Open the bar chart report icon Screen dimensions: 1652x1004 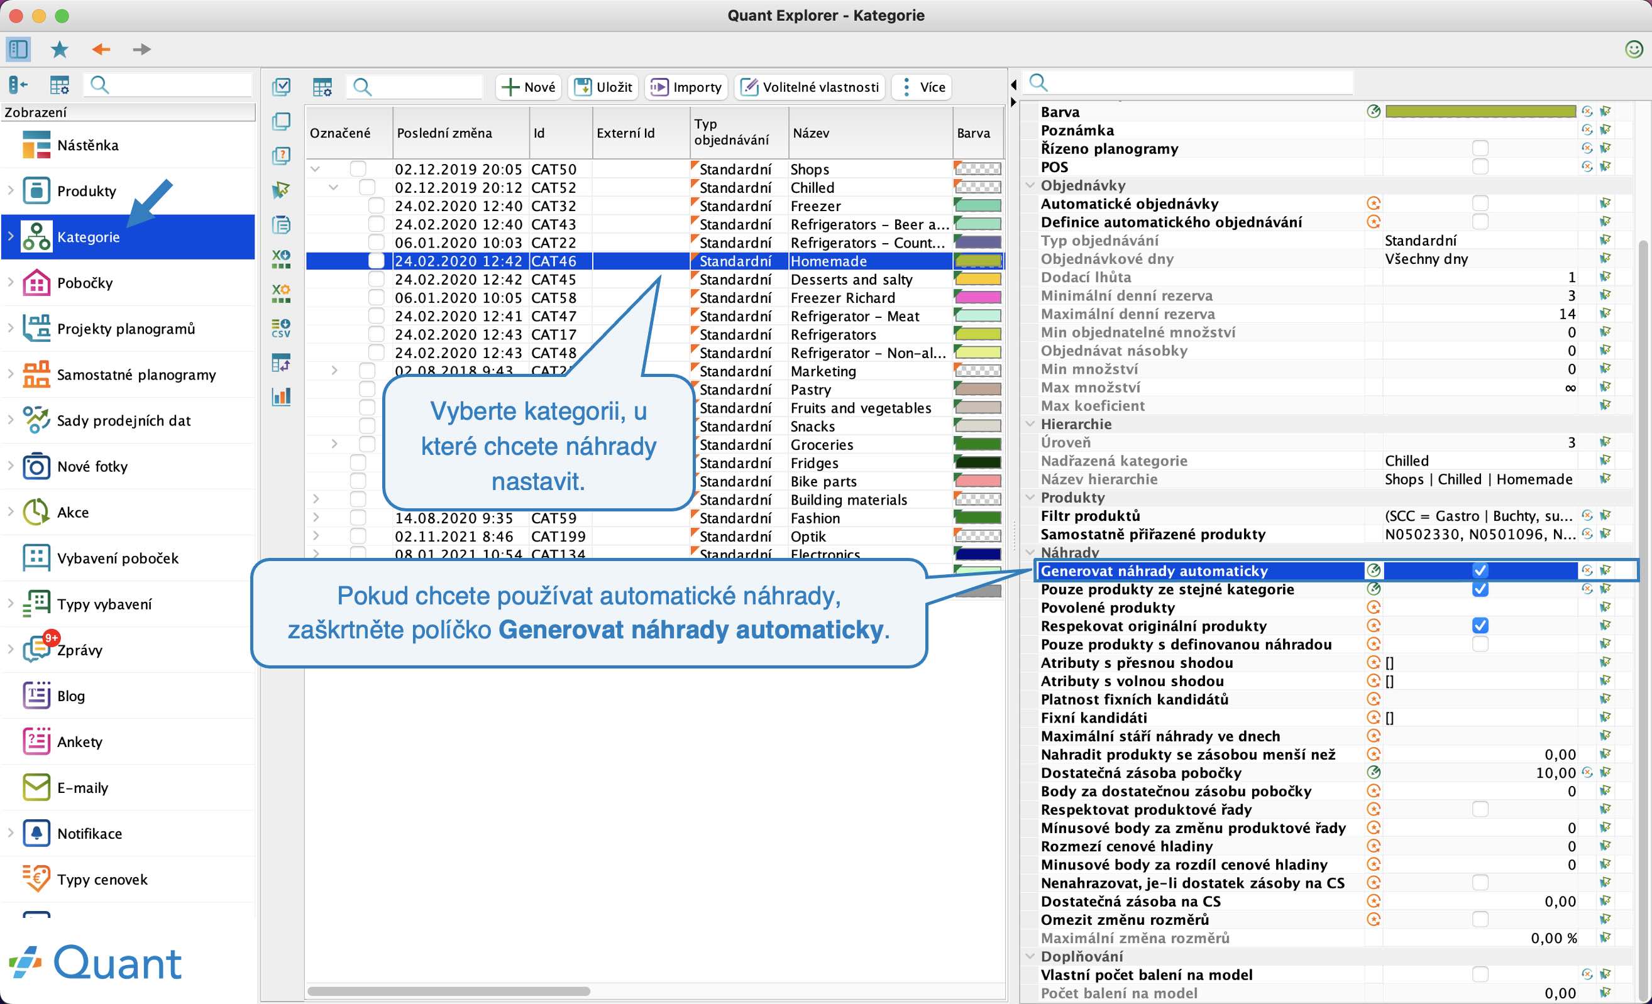point(282,396)
